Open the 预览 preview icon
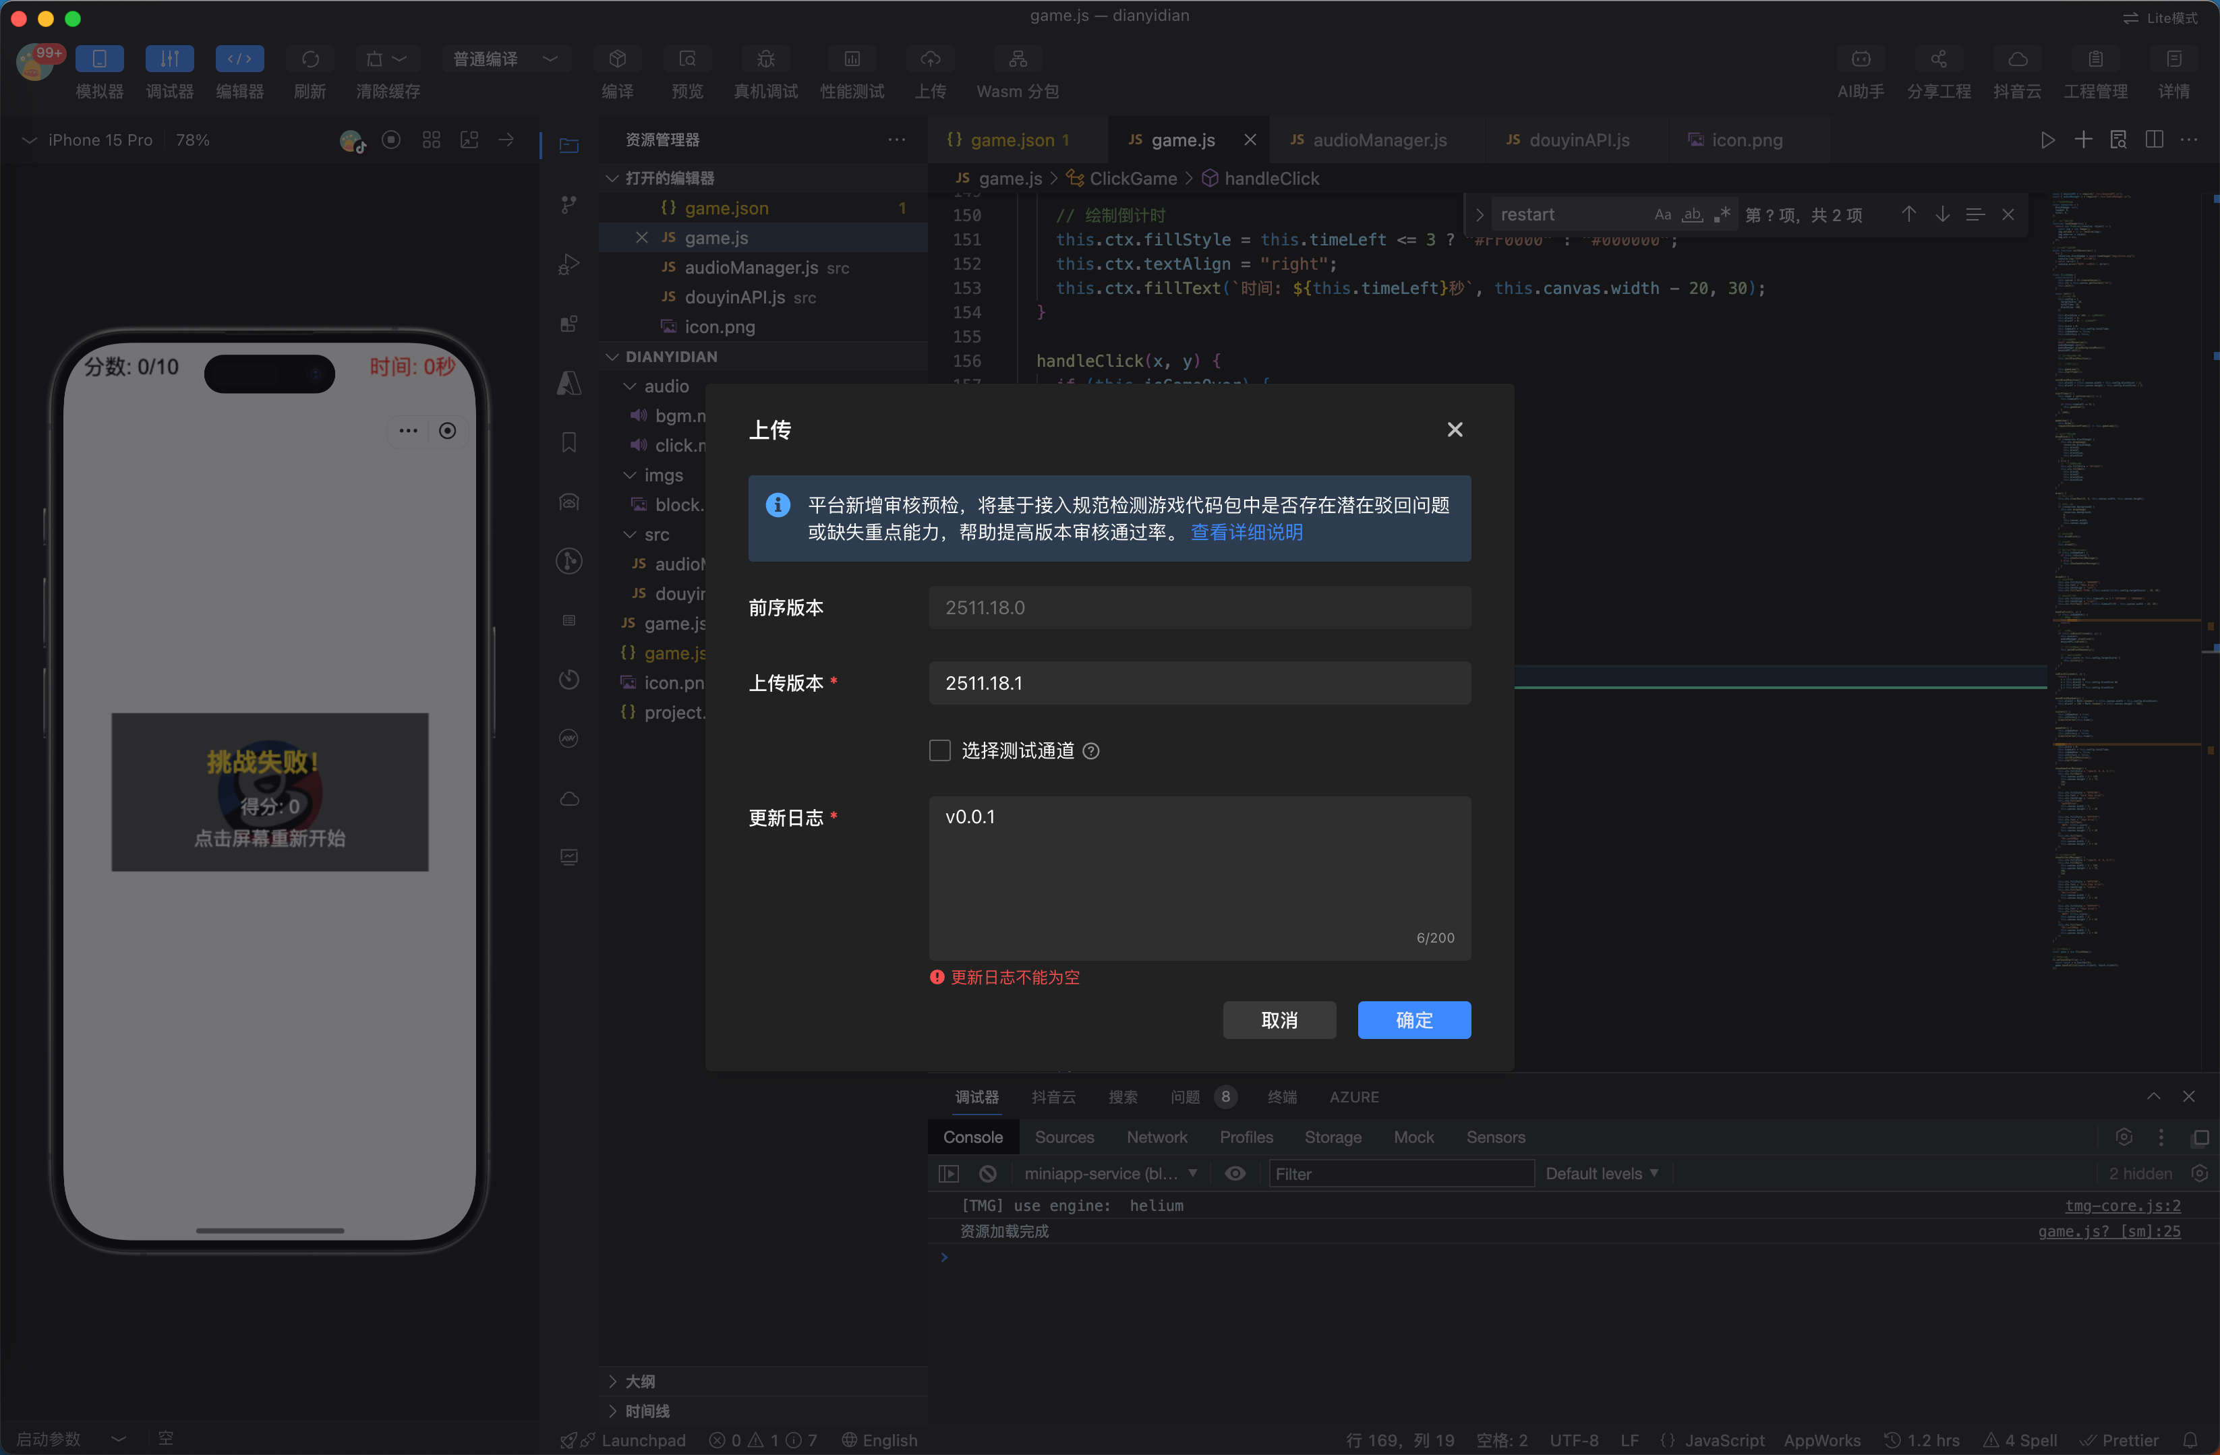The image size is (2220, 1455). [x=687, y=60]
